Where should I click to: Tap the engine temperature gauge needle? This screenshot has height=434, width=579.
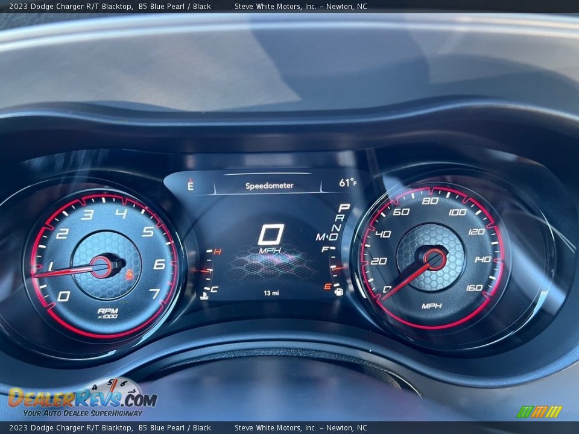click(203, 271)
